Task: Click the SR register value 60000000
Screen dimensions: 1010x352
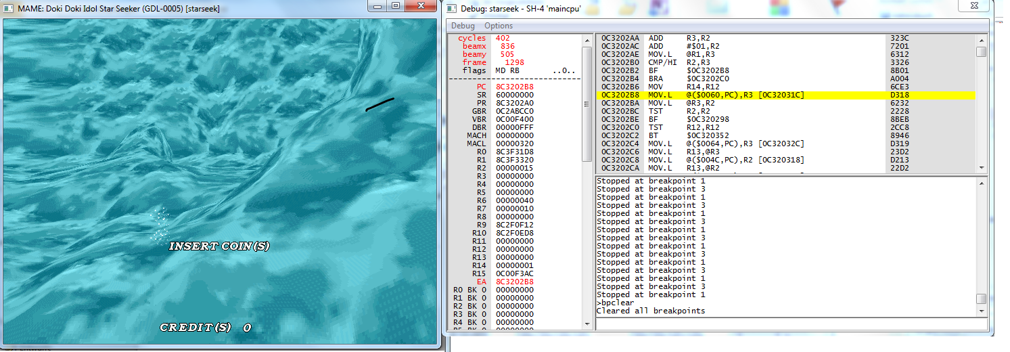Action: [515, 95]
